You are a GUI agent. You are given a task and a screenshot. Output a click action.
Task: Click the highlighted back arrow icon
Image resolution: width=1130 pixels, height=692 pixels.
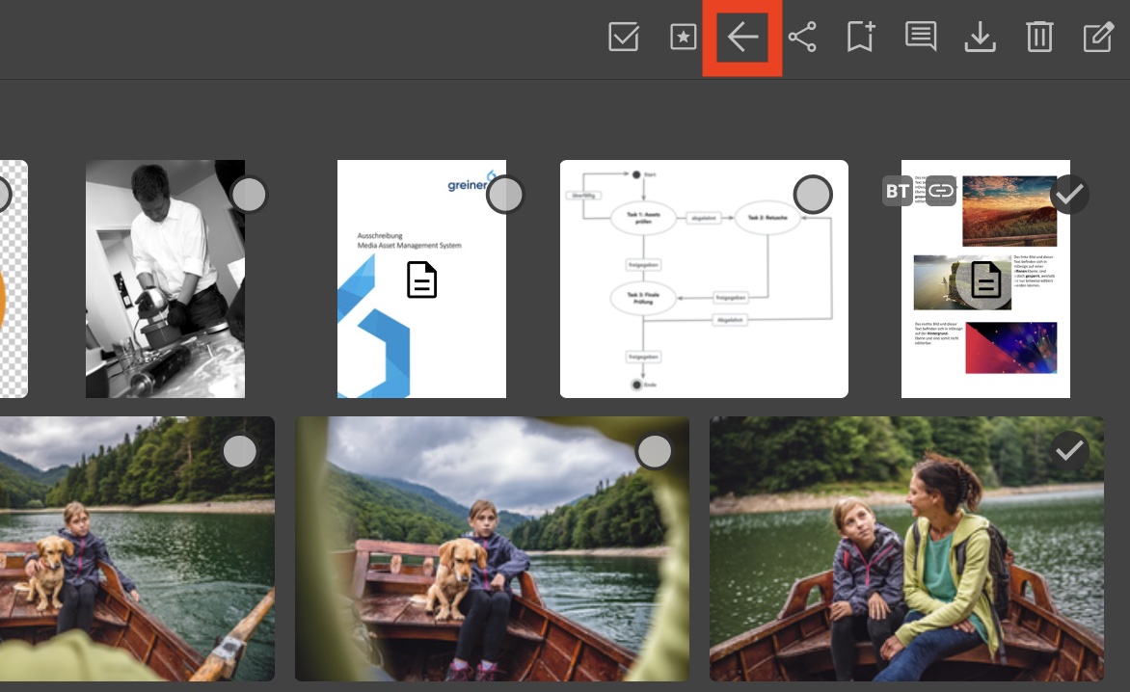(x=742, y=38)
